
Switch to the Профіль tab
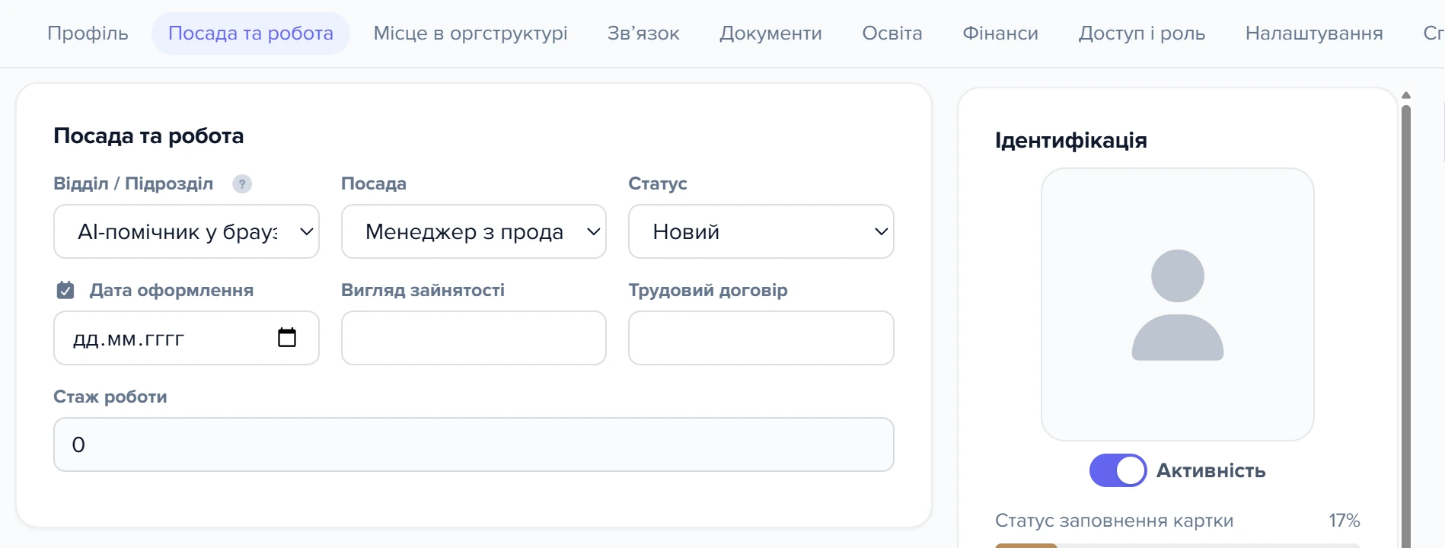pyautogui.click(x=88, y=33)
